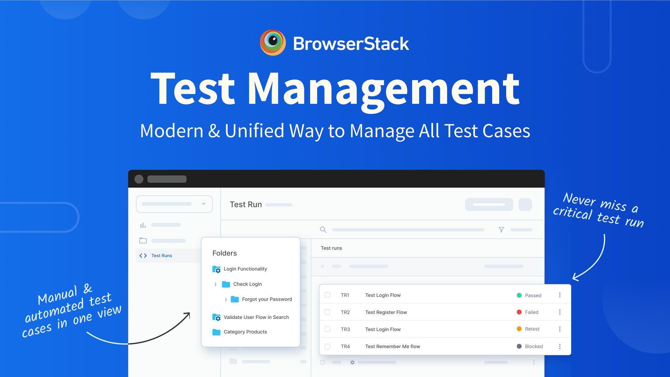670x377 pixels.
Task: Click the filter funnel icon
Action: [x=501, y=230]
